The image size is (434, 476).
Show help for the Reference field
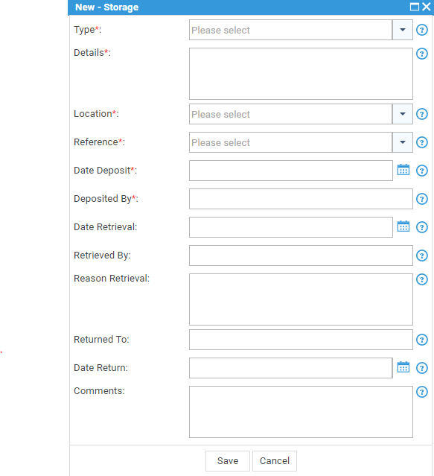(422, 142)
